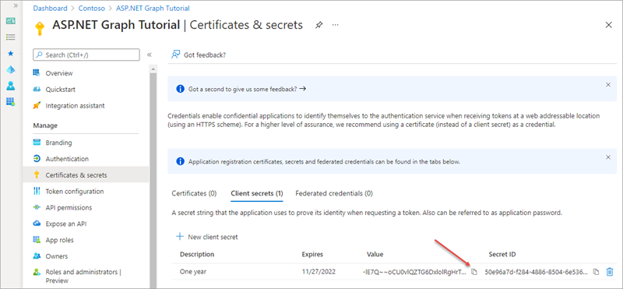Dismiss the application registration info banner
The height and width of the screenshot is (289, 623).
point(608,157)
